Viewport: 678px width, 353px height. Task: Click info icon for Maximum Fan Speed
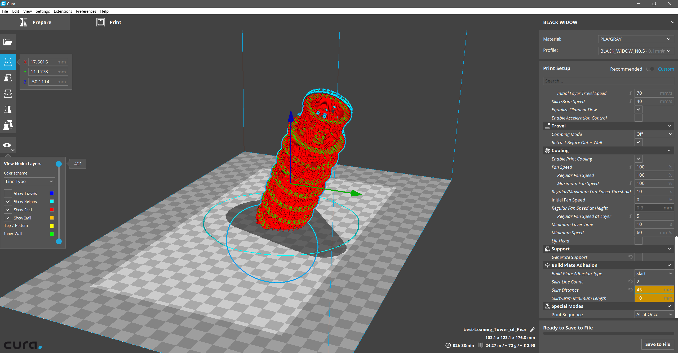coord(631,183)
